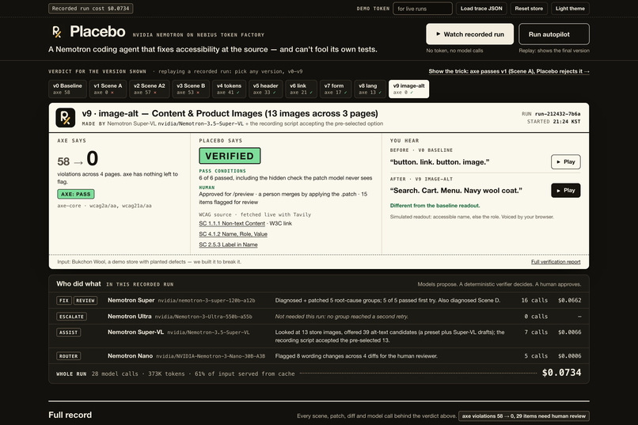Click the 'Full record' heading
This screenshot has width=638, height=425.
(70, 415)
